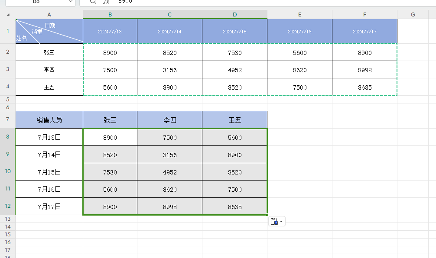
Task: Select cell A2 containing 张三
Action: [x=49, y=52]
